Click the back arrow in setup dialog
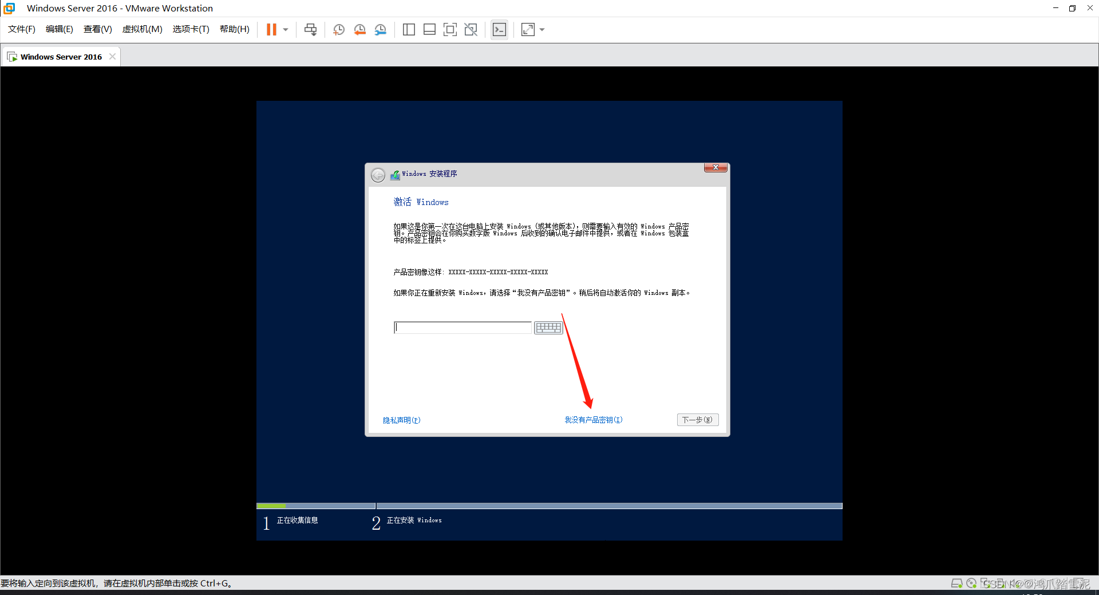Screen dimensions: 1099x595 click(378, 175)
